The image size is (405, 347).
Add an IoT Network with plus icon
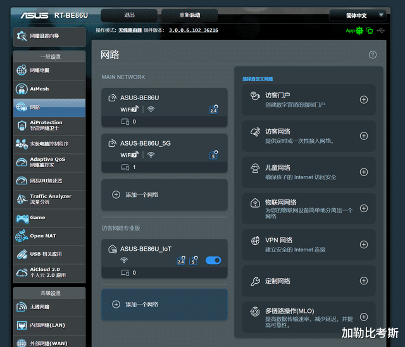[364, 208]
